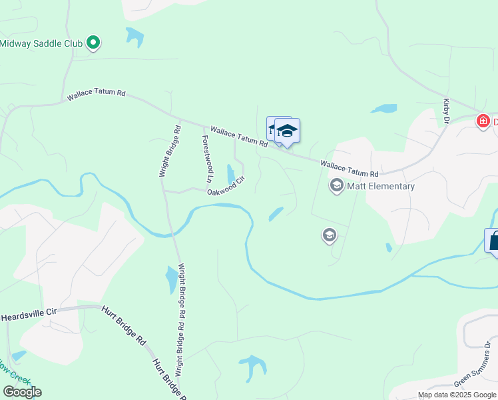Screen dimensions: 498x400
Task: Open the Google logo link
Action: tap(22, 392)
